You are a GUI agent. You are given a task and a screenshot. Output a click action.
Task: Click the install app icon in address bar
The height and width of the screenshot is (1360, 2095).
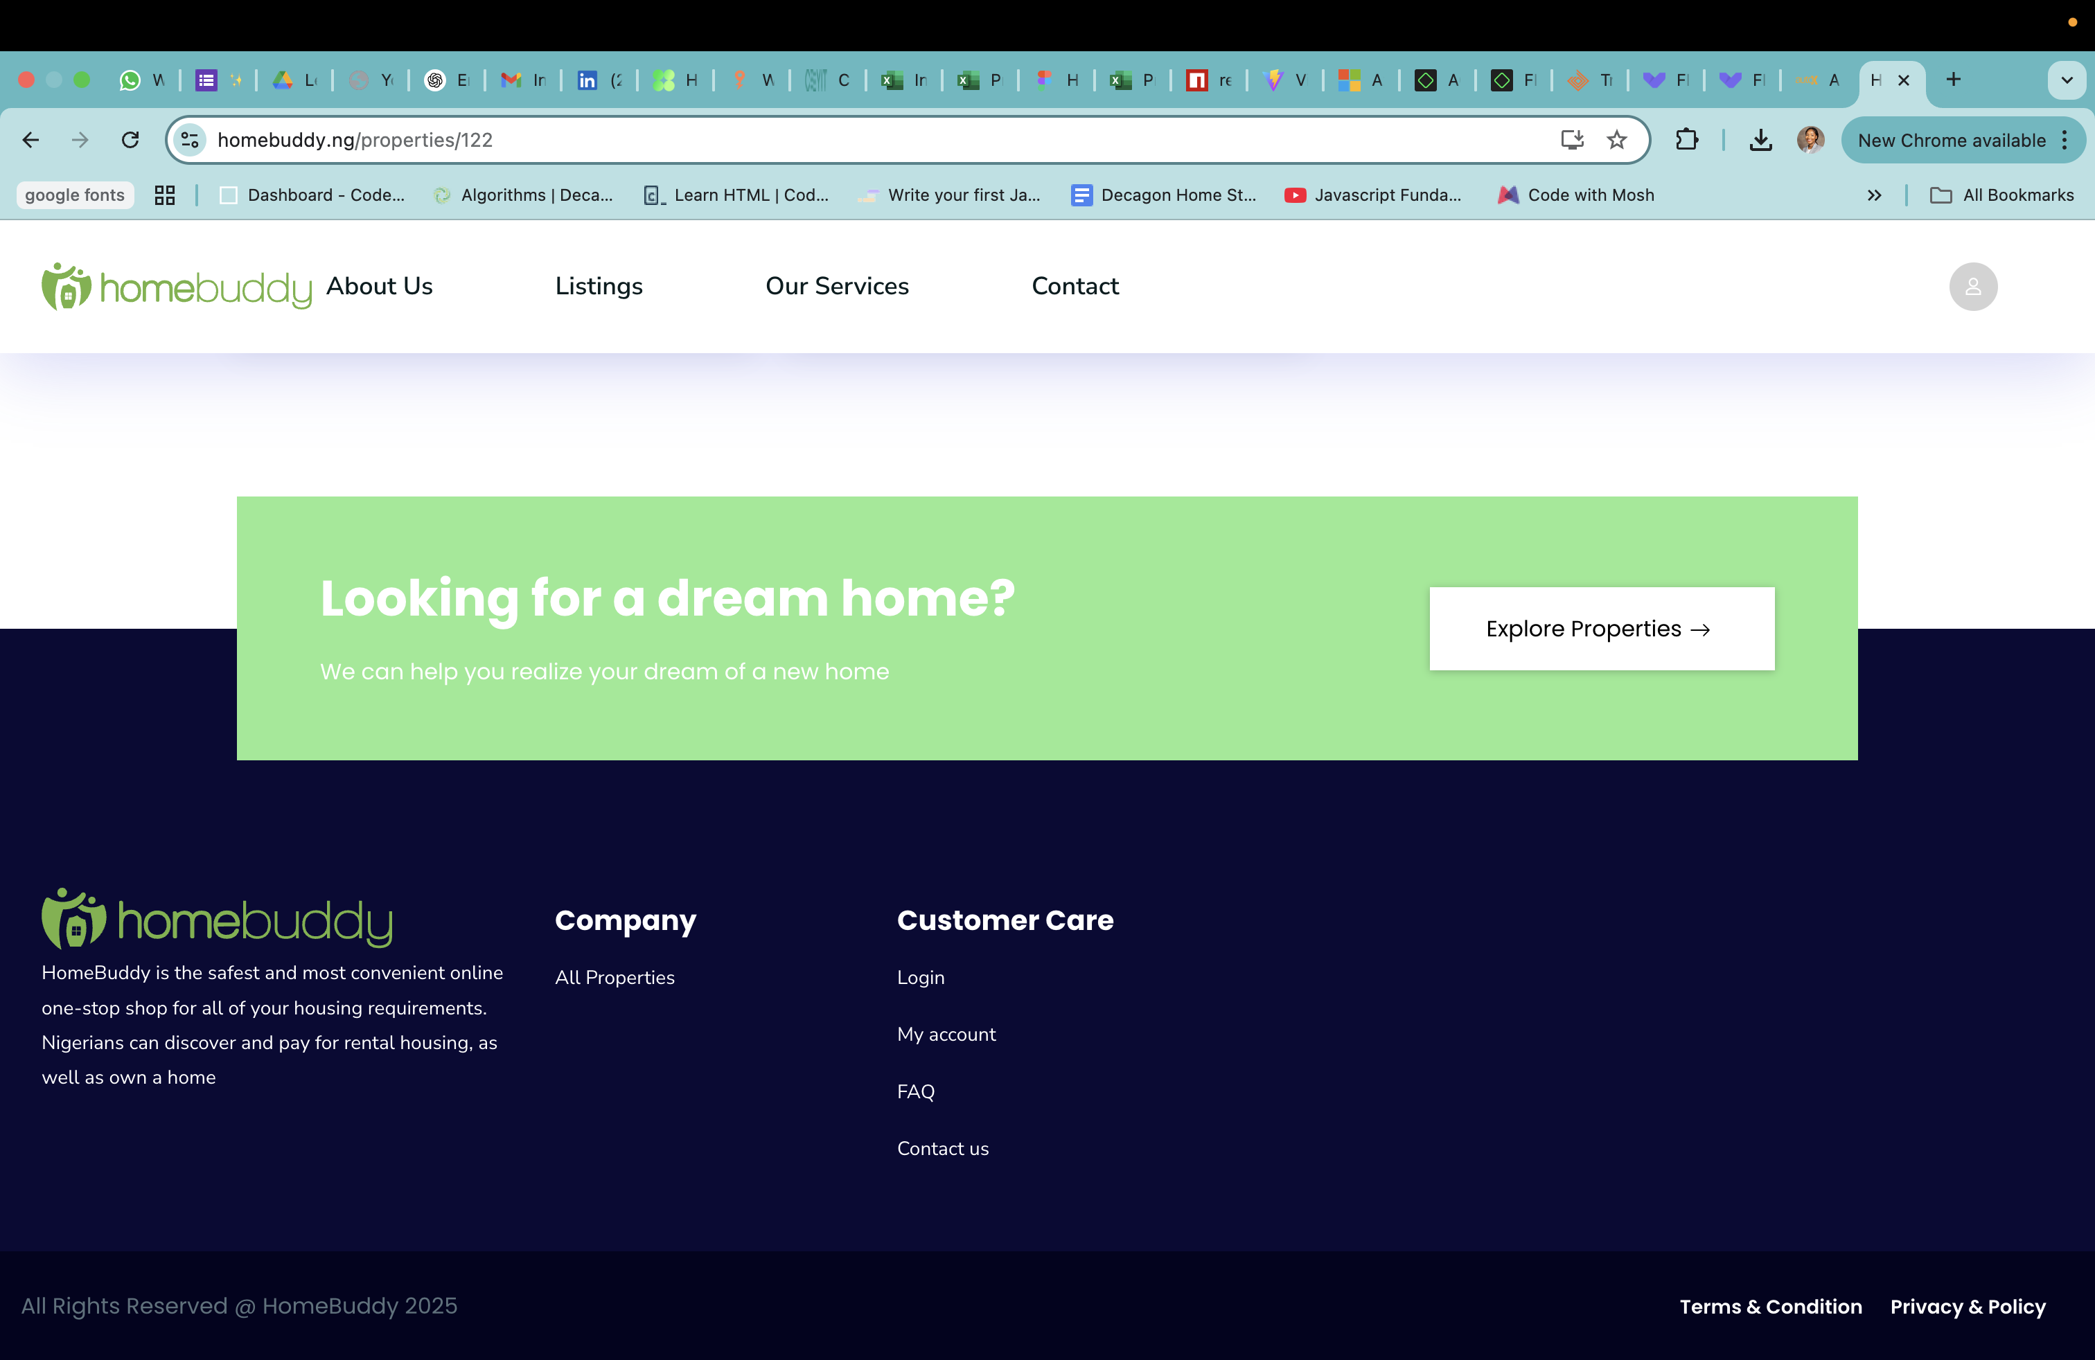[x=1572, y=140]
